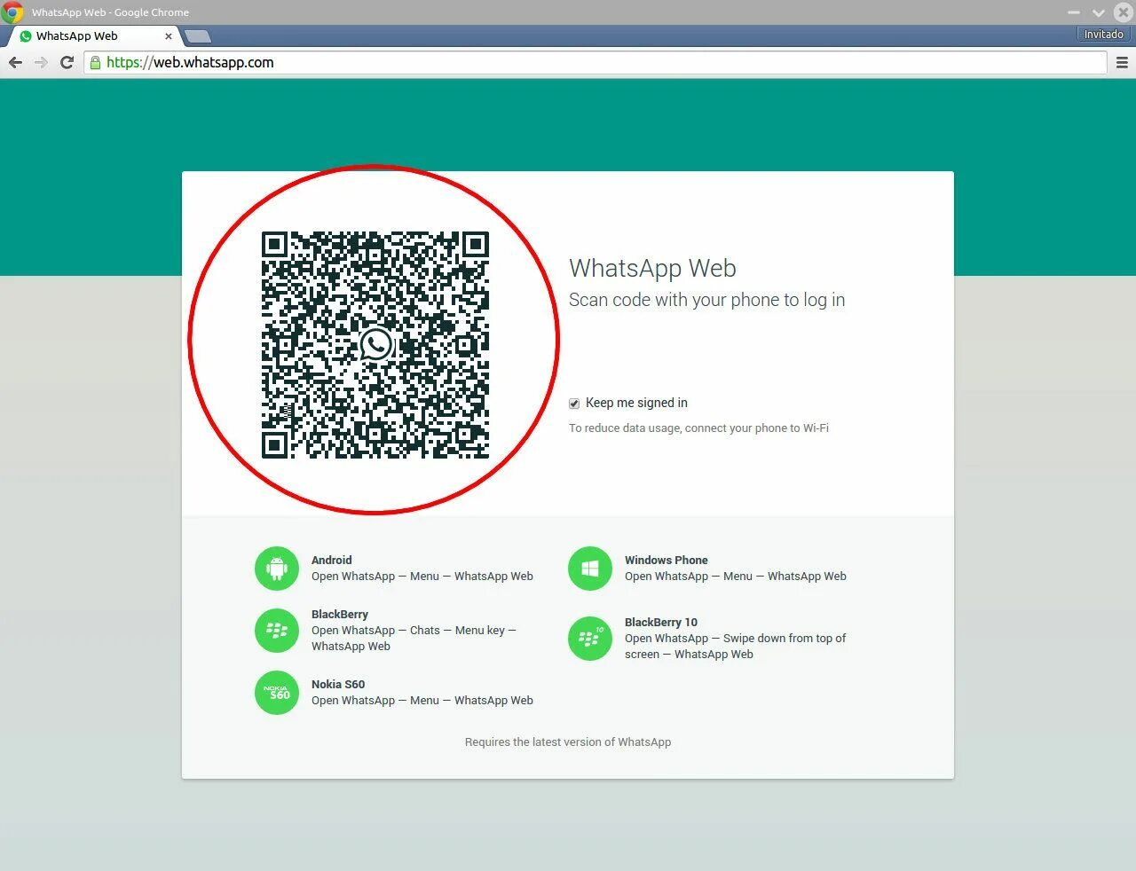Click Scan code with your phone text
The image size is (1136, 871).
click(x=706, y=300)
